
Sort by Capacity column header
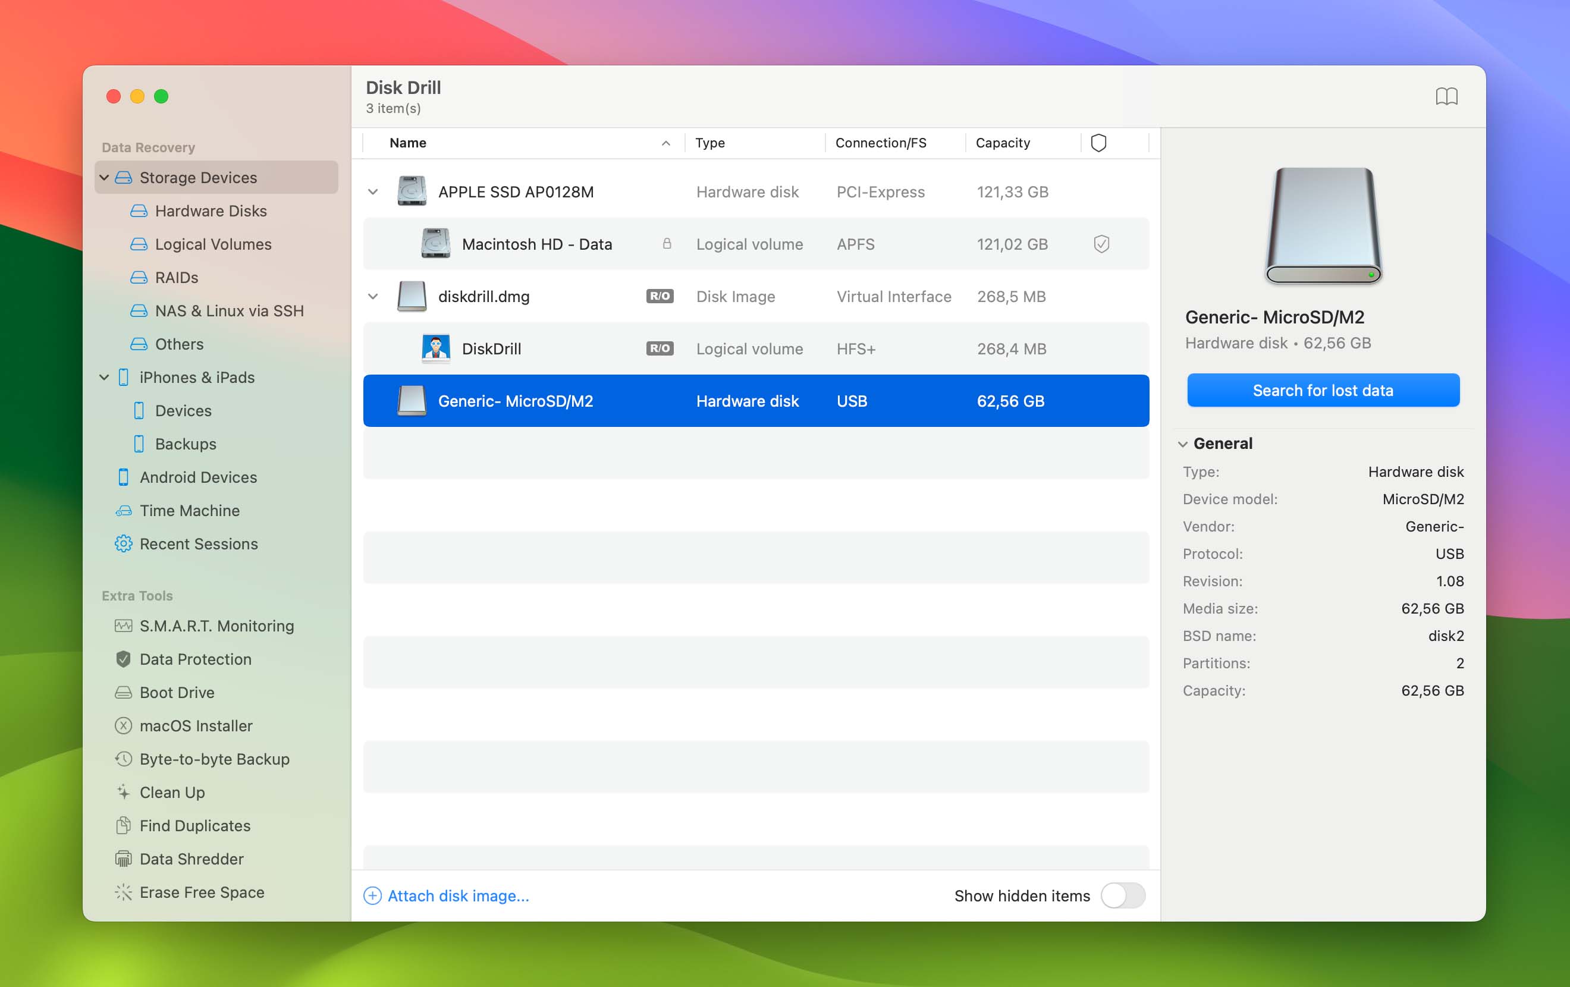click(1003, 143)
